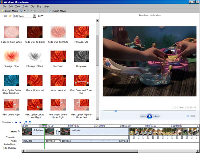This screenshot has height=153, width=200.
Task: Click the Undo arrow icon
Action: [x=21, y=11]
